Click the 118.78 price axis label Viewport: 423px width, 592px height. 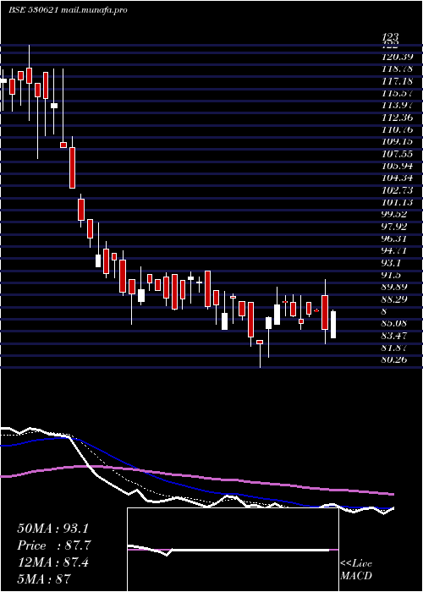click(398, 69)
